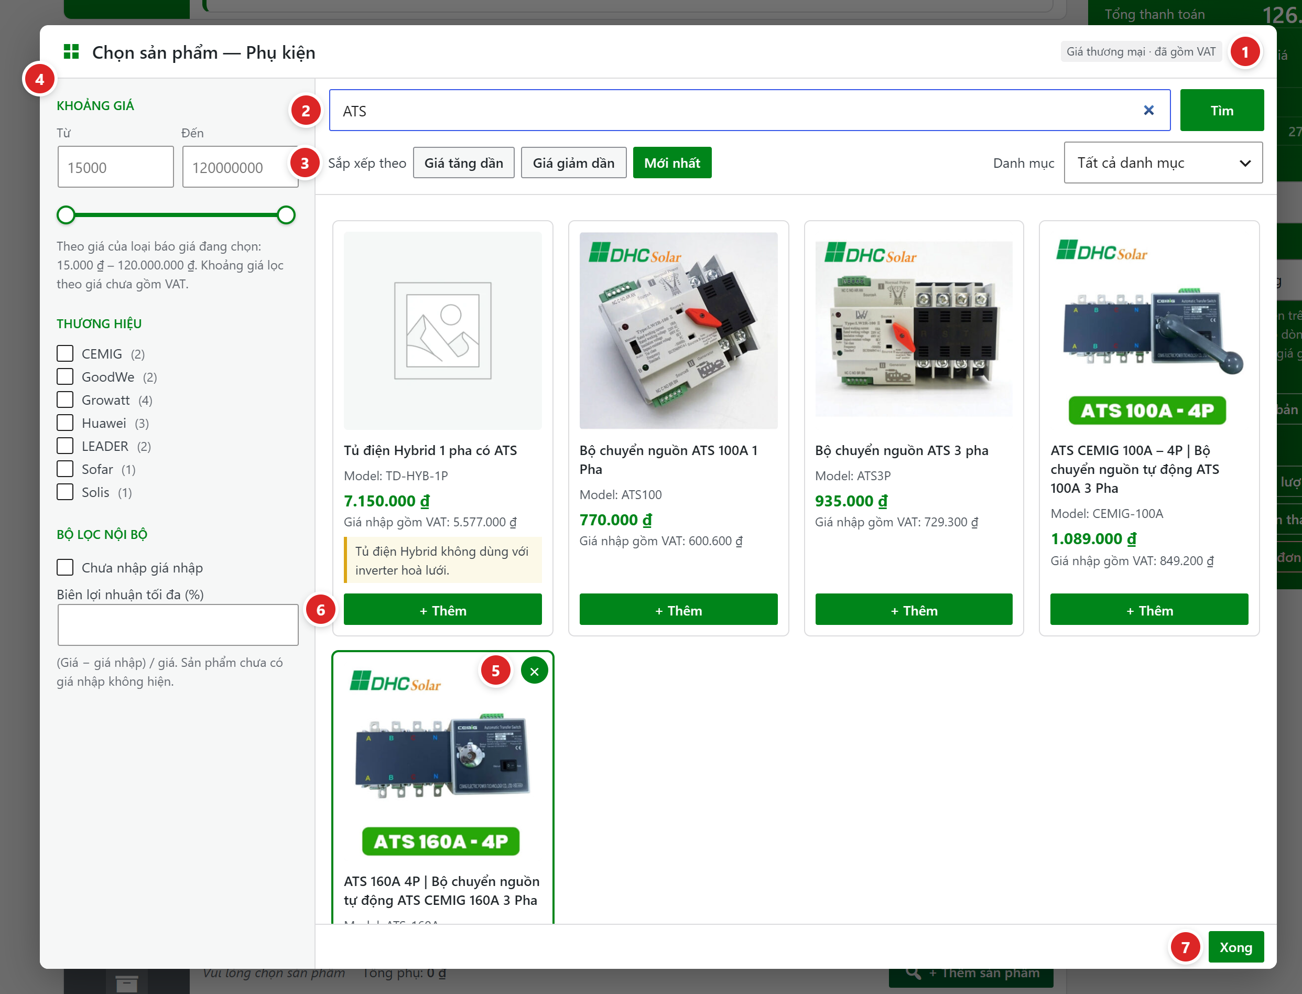The image size is (1302, 994).
Task: Clear the ATS search text with X
Action: (x=1148, y=110)
